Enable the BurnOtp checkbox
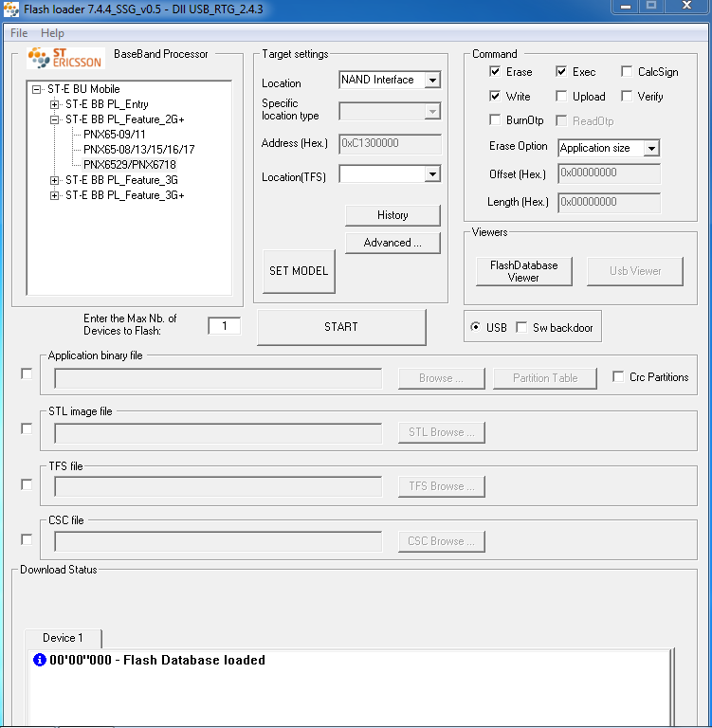Image resolution: width=712 pixels, height=728 pixels. click(x=495, y=120)
